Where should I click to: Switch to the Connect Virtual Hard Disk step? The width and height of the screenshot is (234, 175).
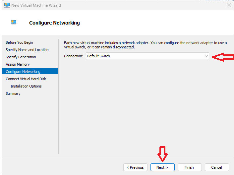26,79
